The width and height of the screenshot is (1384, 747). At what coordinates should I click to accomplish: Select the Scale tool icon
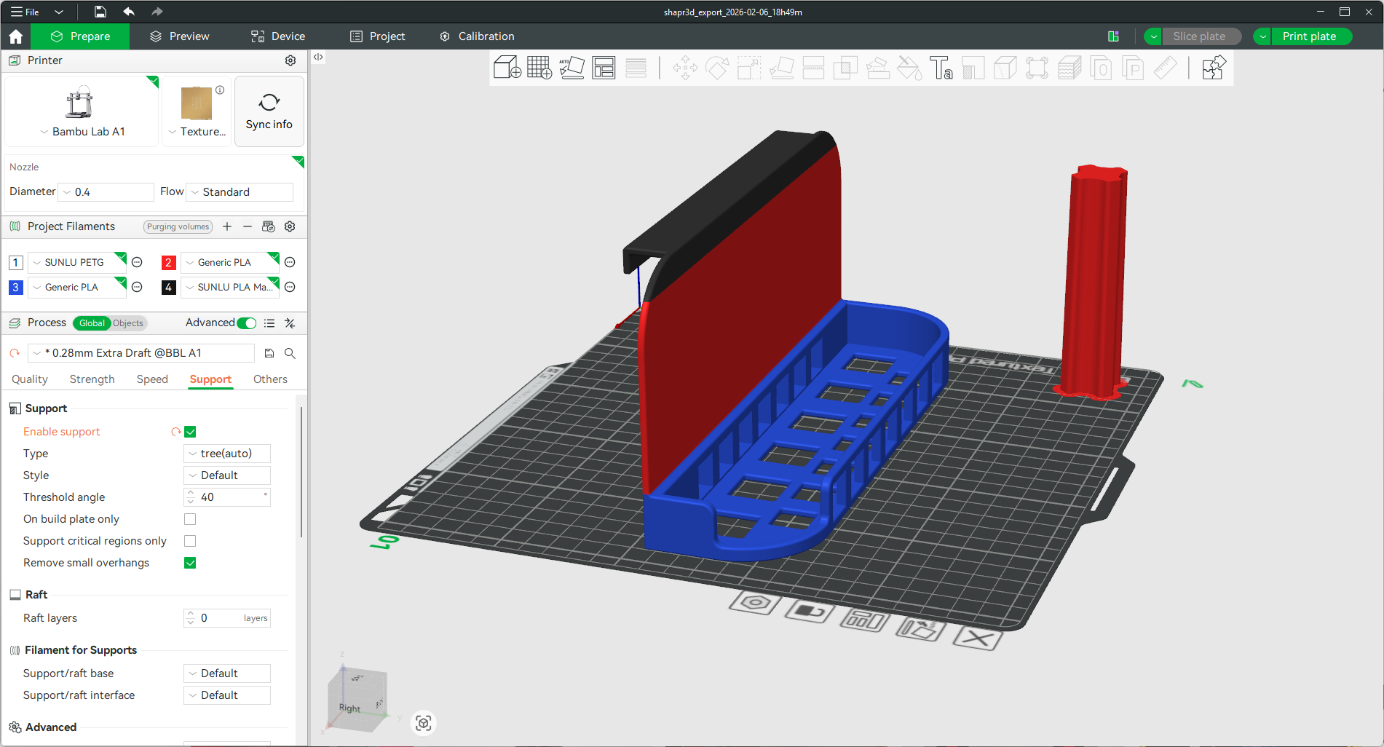749,68
